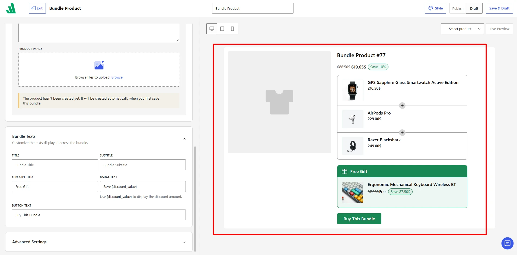Switch to tablet preview mode
Image resolution: width=517 pixels, height=255 pixels.
[x=222, y=29]
